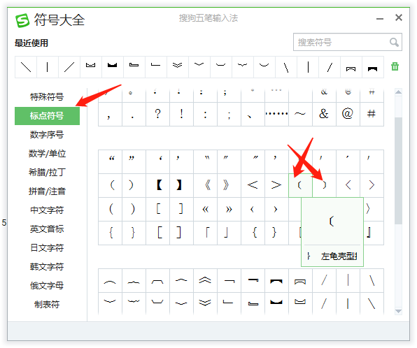Insert the 】 black right lenticular bracket
This screenshot has height=348, width=417.
[181, 185]
